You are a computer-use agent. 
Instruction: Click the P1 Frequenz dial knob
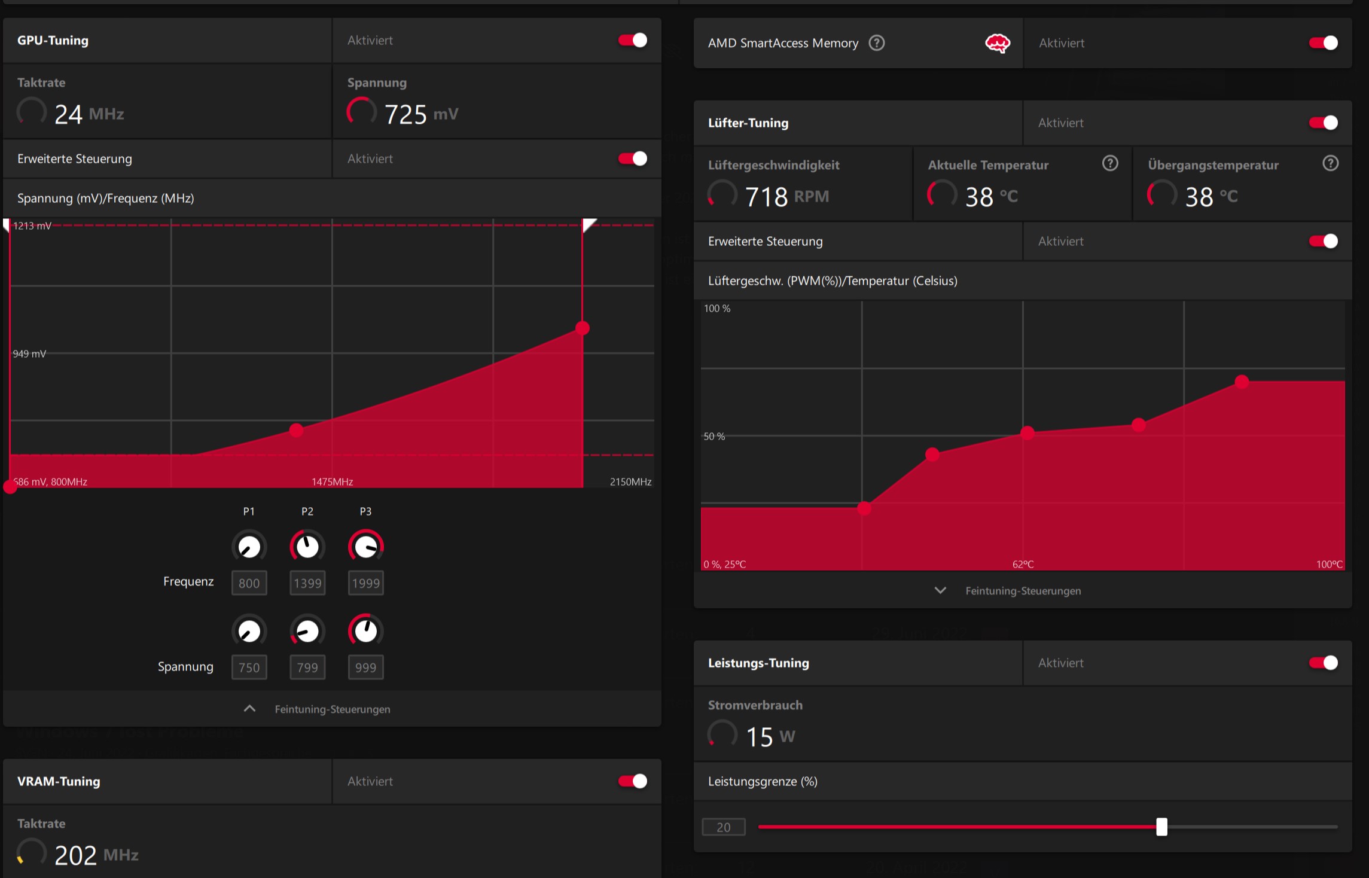pos(249,546)
